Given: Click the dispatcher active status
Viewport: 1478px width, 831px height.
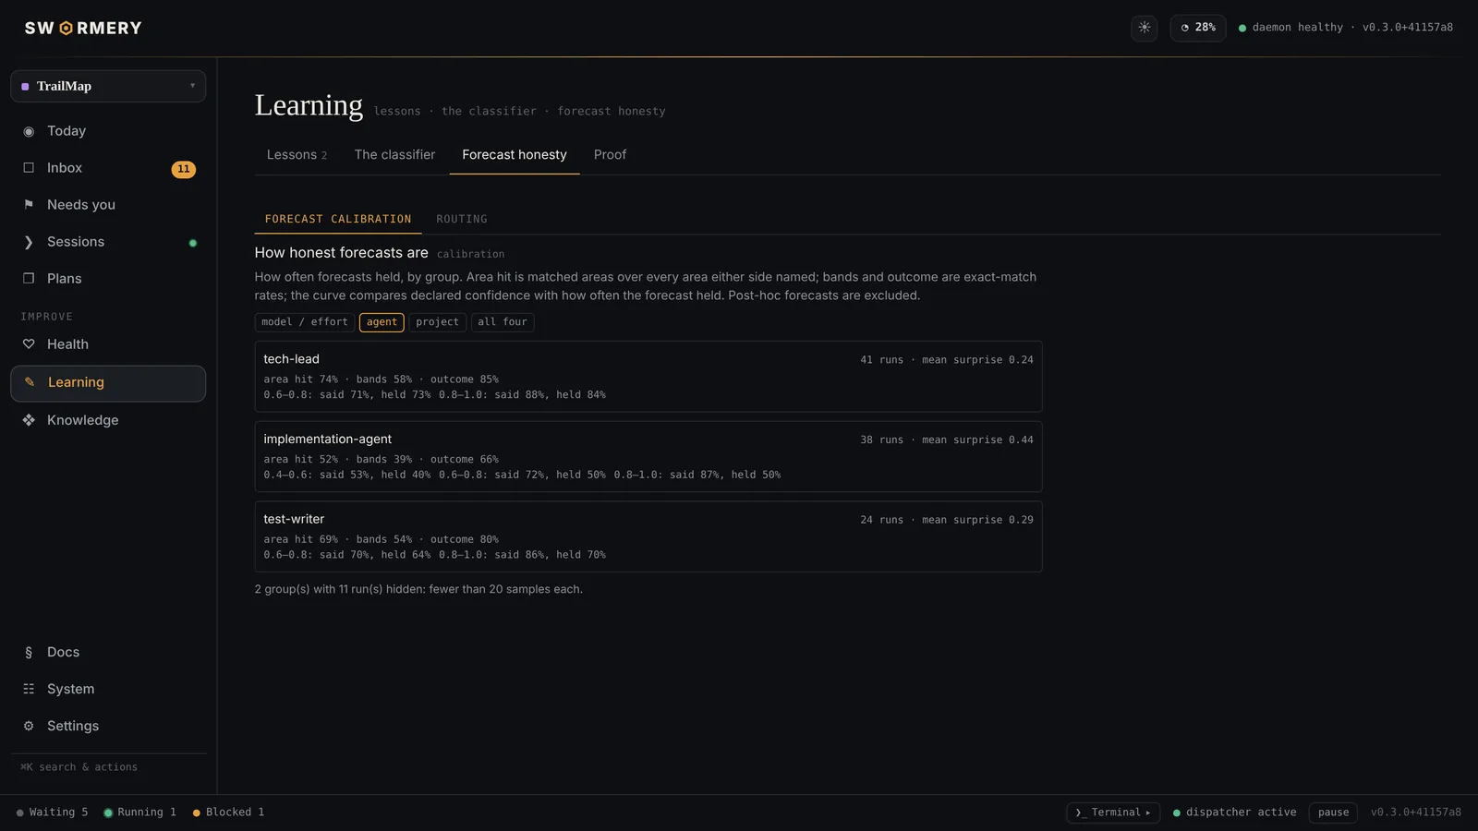Looking at the screenshot, I should pos(1234,813).
